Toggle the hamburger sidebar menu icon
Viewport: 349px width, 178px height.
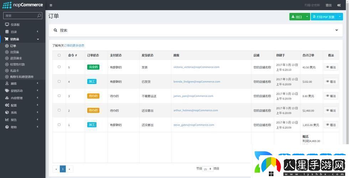(51, 5)
